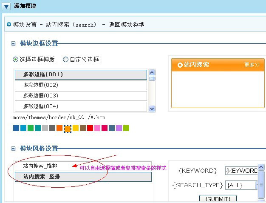Pick the red color swatch
266x203 pixels.
90,128
